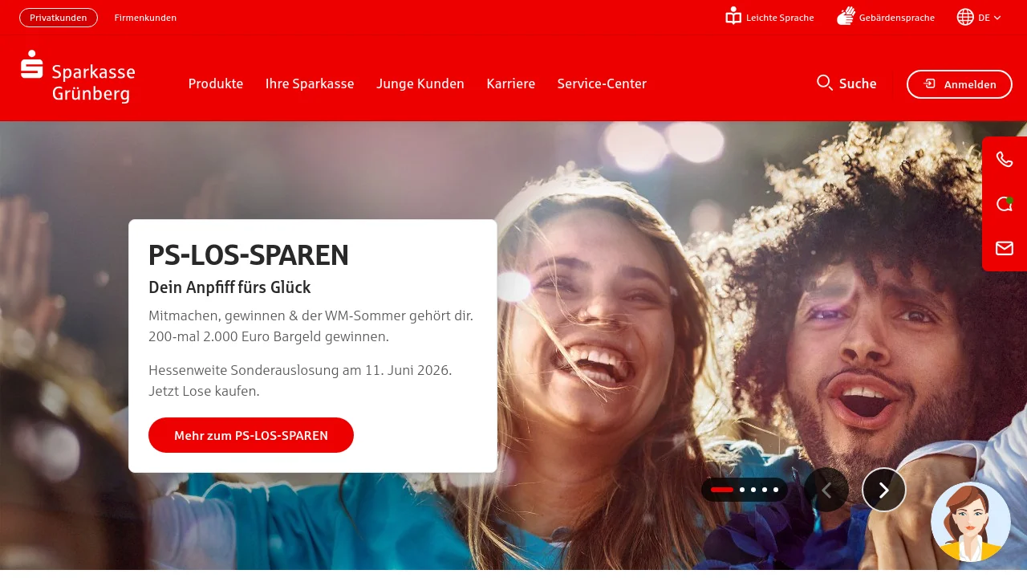
Task: Expand the DE language dropdown
Action: tap(979, 17)
